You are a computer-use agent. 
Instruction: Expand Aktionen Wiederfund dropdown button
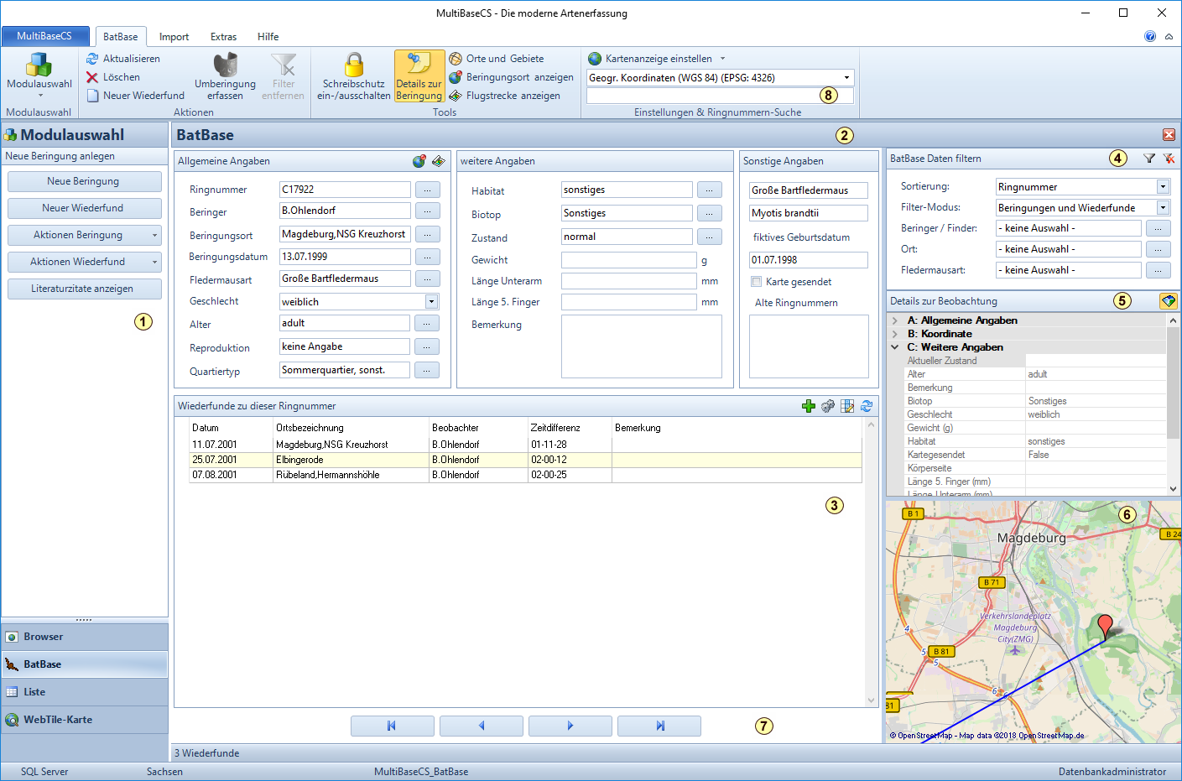(154, 263)
